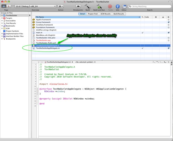Open the TextNoOutletAppDelegate.h:1 file history popup
Screen dimensions: 173x141
[x=59, y=62]
